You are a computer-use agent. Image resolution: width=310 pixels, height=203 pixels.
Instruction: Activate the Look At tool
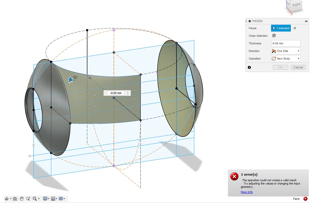tap(15, 199)
